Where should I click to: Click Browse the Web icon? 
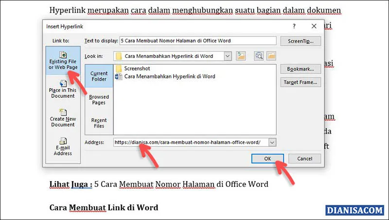(x=259, y=56)
